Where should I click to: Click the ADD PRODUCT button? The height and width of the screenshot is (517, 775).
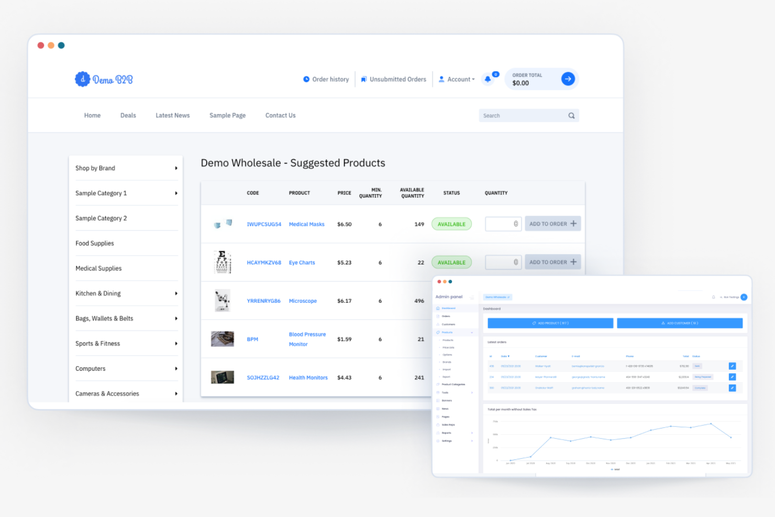pos(550,323)
